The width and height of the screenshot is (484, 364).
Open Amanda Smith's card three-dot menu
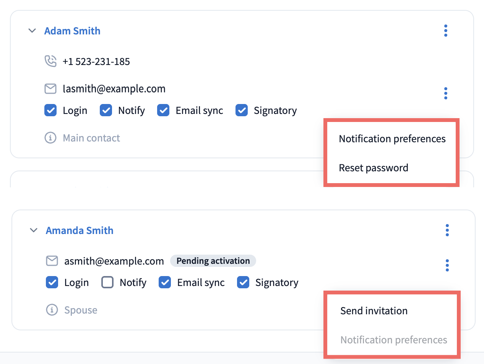(x=447, y=230)
